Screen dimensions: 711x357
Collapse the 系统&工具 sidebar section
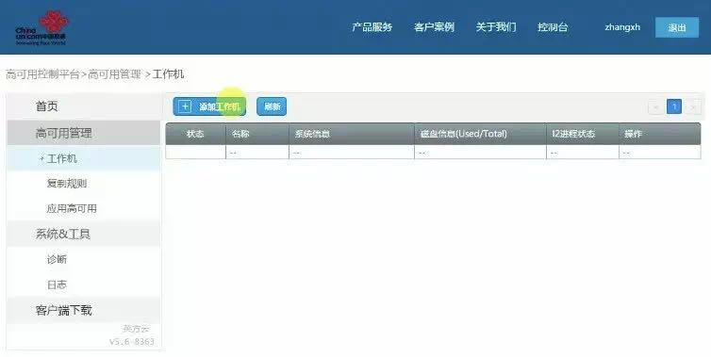[83, 234]
